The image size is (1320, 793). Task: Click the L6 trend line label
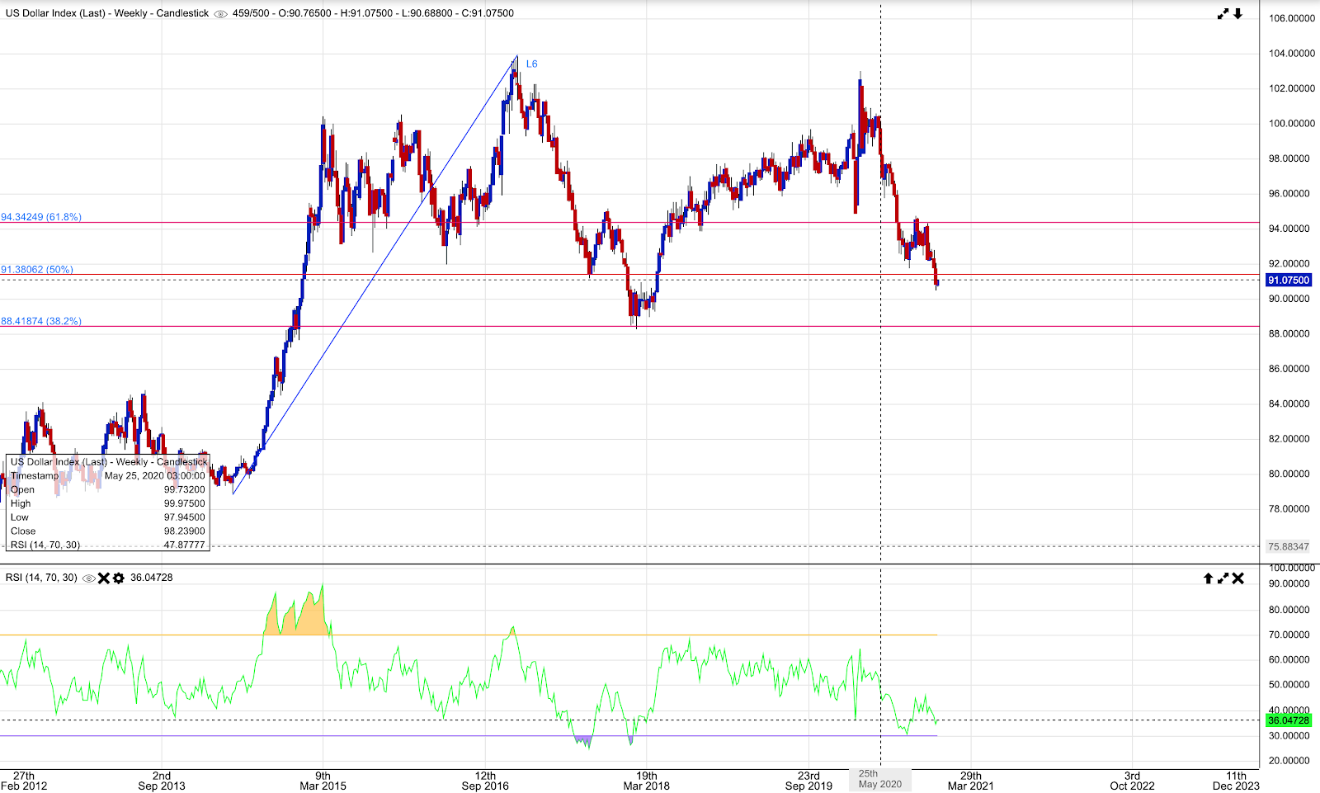click(532, 64)
